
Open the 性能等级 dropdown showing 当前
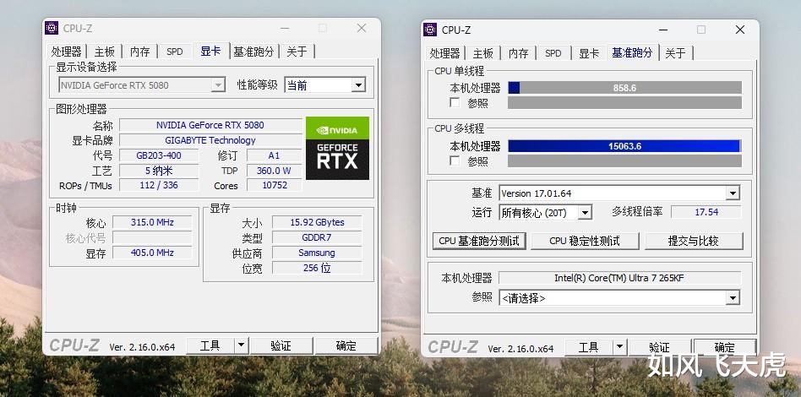pos(325,85)
